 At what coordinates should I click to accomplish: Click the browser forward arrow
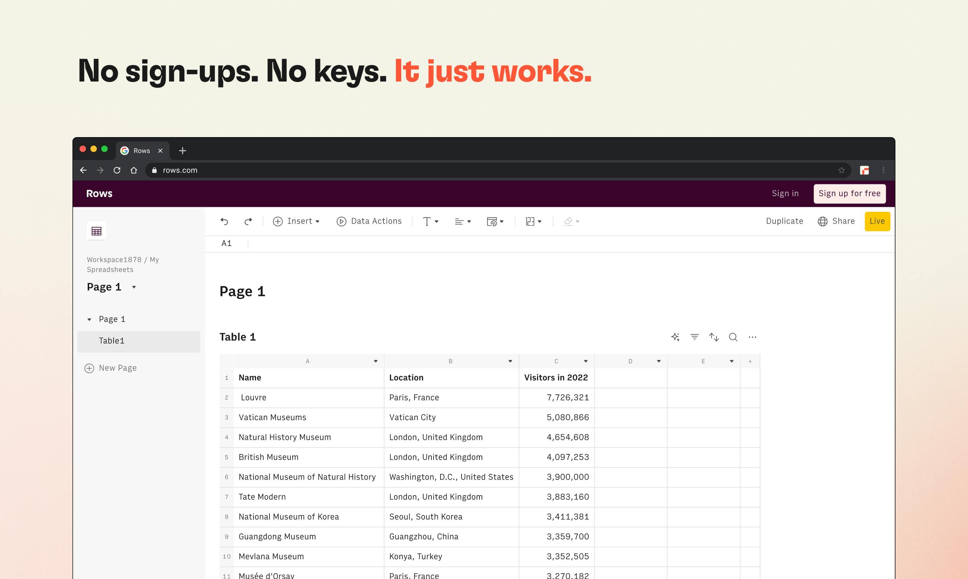(x=100, y=170)
